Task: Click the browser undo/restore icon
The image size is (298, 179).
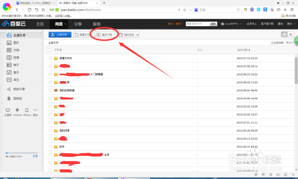Action: 36,10
